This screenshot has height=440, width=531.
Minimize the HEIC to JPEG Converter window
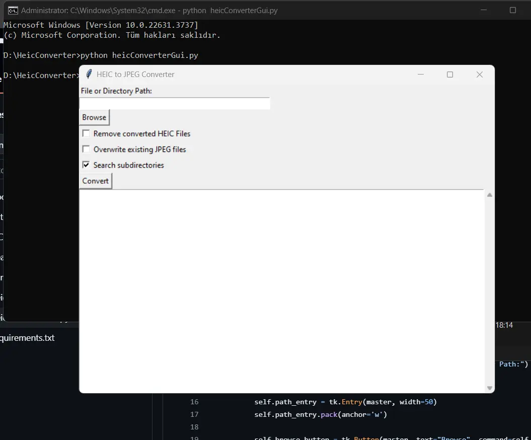pyautogui.click(x=421, y=75)
